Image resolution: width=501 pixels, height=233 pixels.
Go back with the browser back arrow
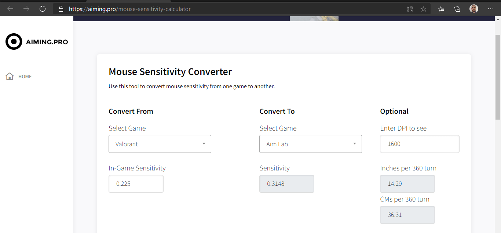coord(10,9)
